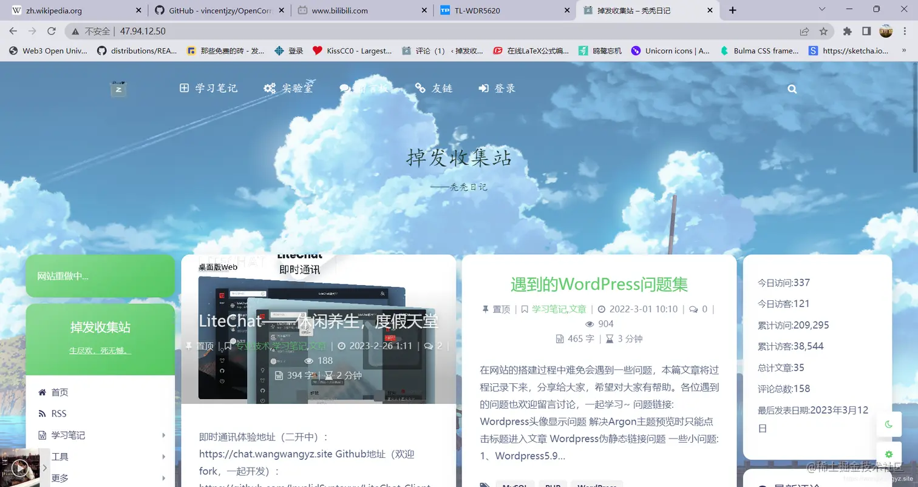Click the 网站重做中... notice card
Image resolution: width=918 pixels, height=487 pixels.
100,276
